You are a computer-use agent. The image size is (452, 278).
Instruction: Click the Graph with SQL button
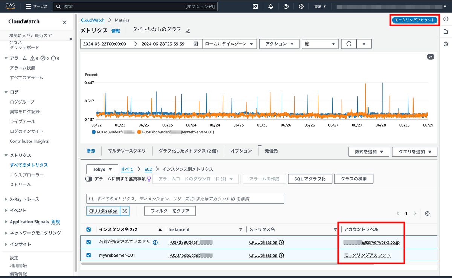tap(310, 179)
